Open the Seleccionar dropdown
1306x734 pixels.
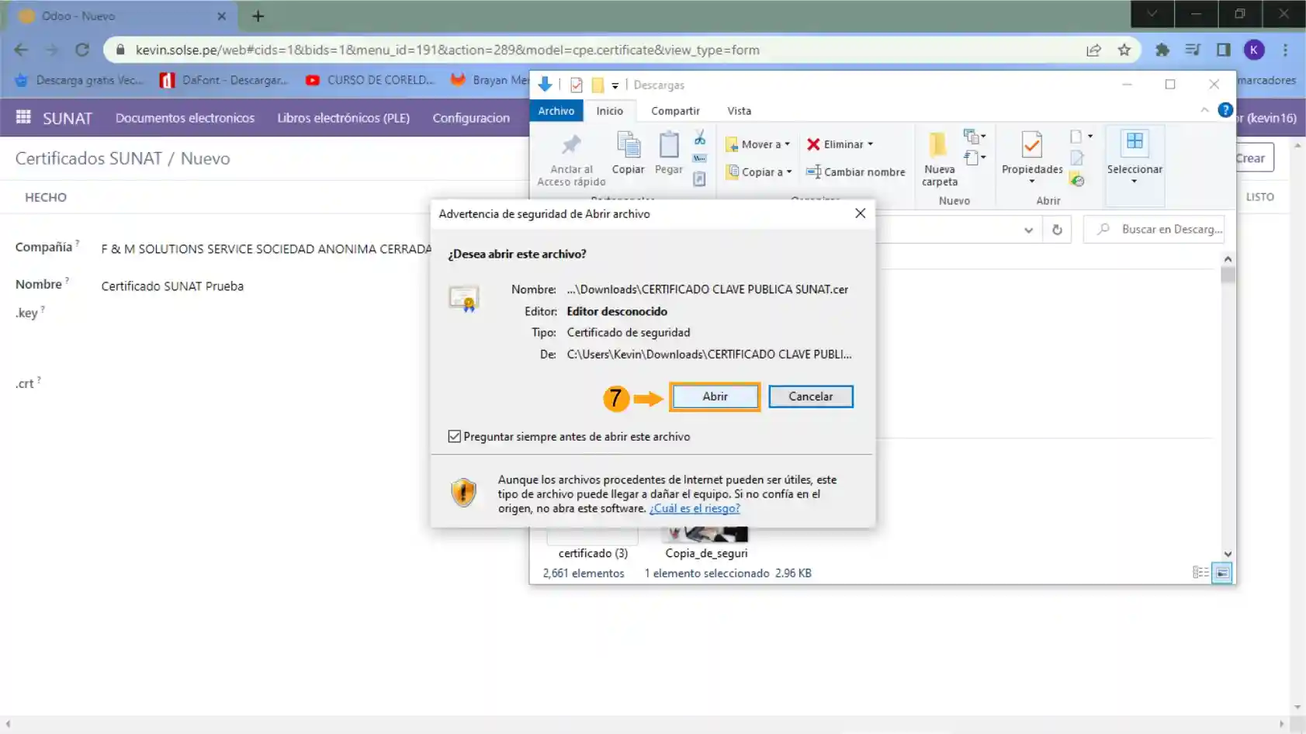[1135, 165]
